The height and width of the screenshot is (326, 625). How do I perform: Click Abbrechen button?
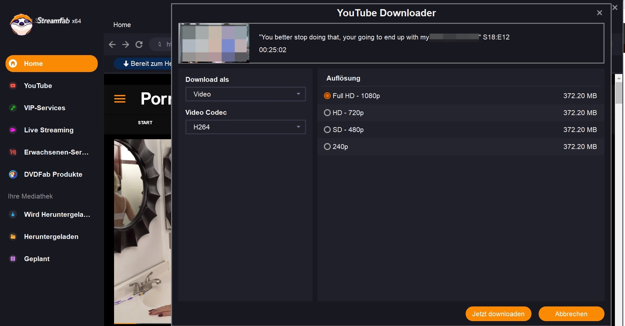571,314
